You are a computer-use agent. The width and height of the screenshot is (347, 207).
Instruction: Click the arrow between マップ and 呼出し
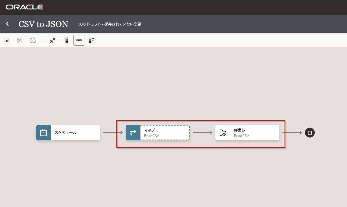[x=202, y=133]
